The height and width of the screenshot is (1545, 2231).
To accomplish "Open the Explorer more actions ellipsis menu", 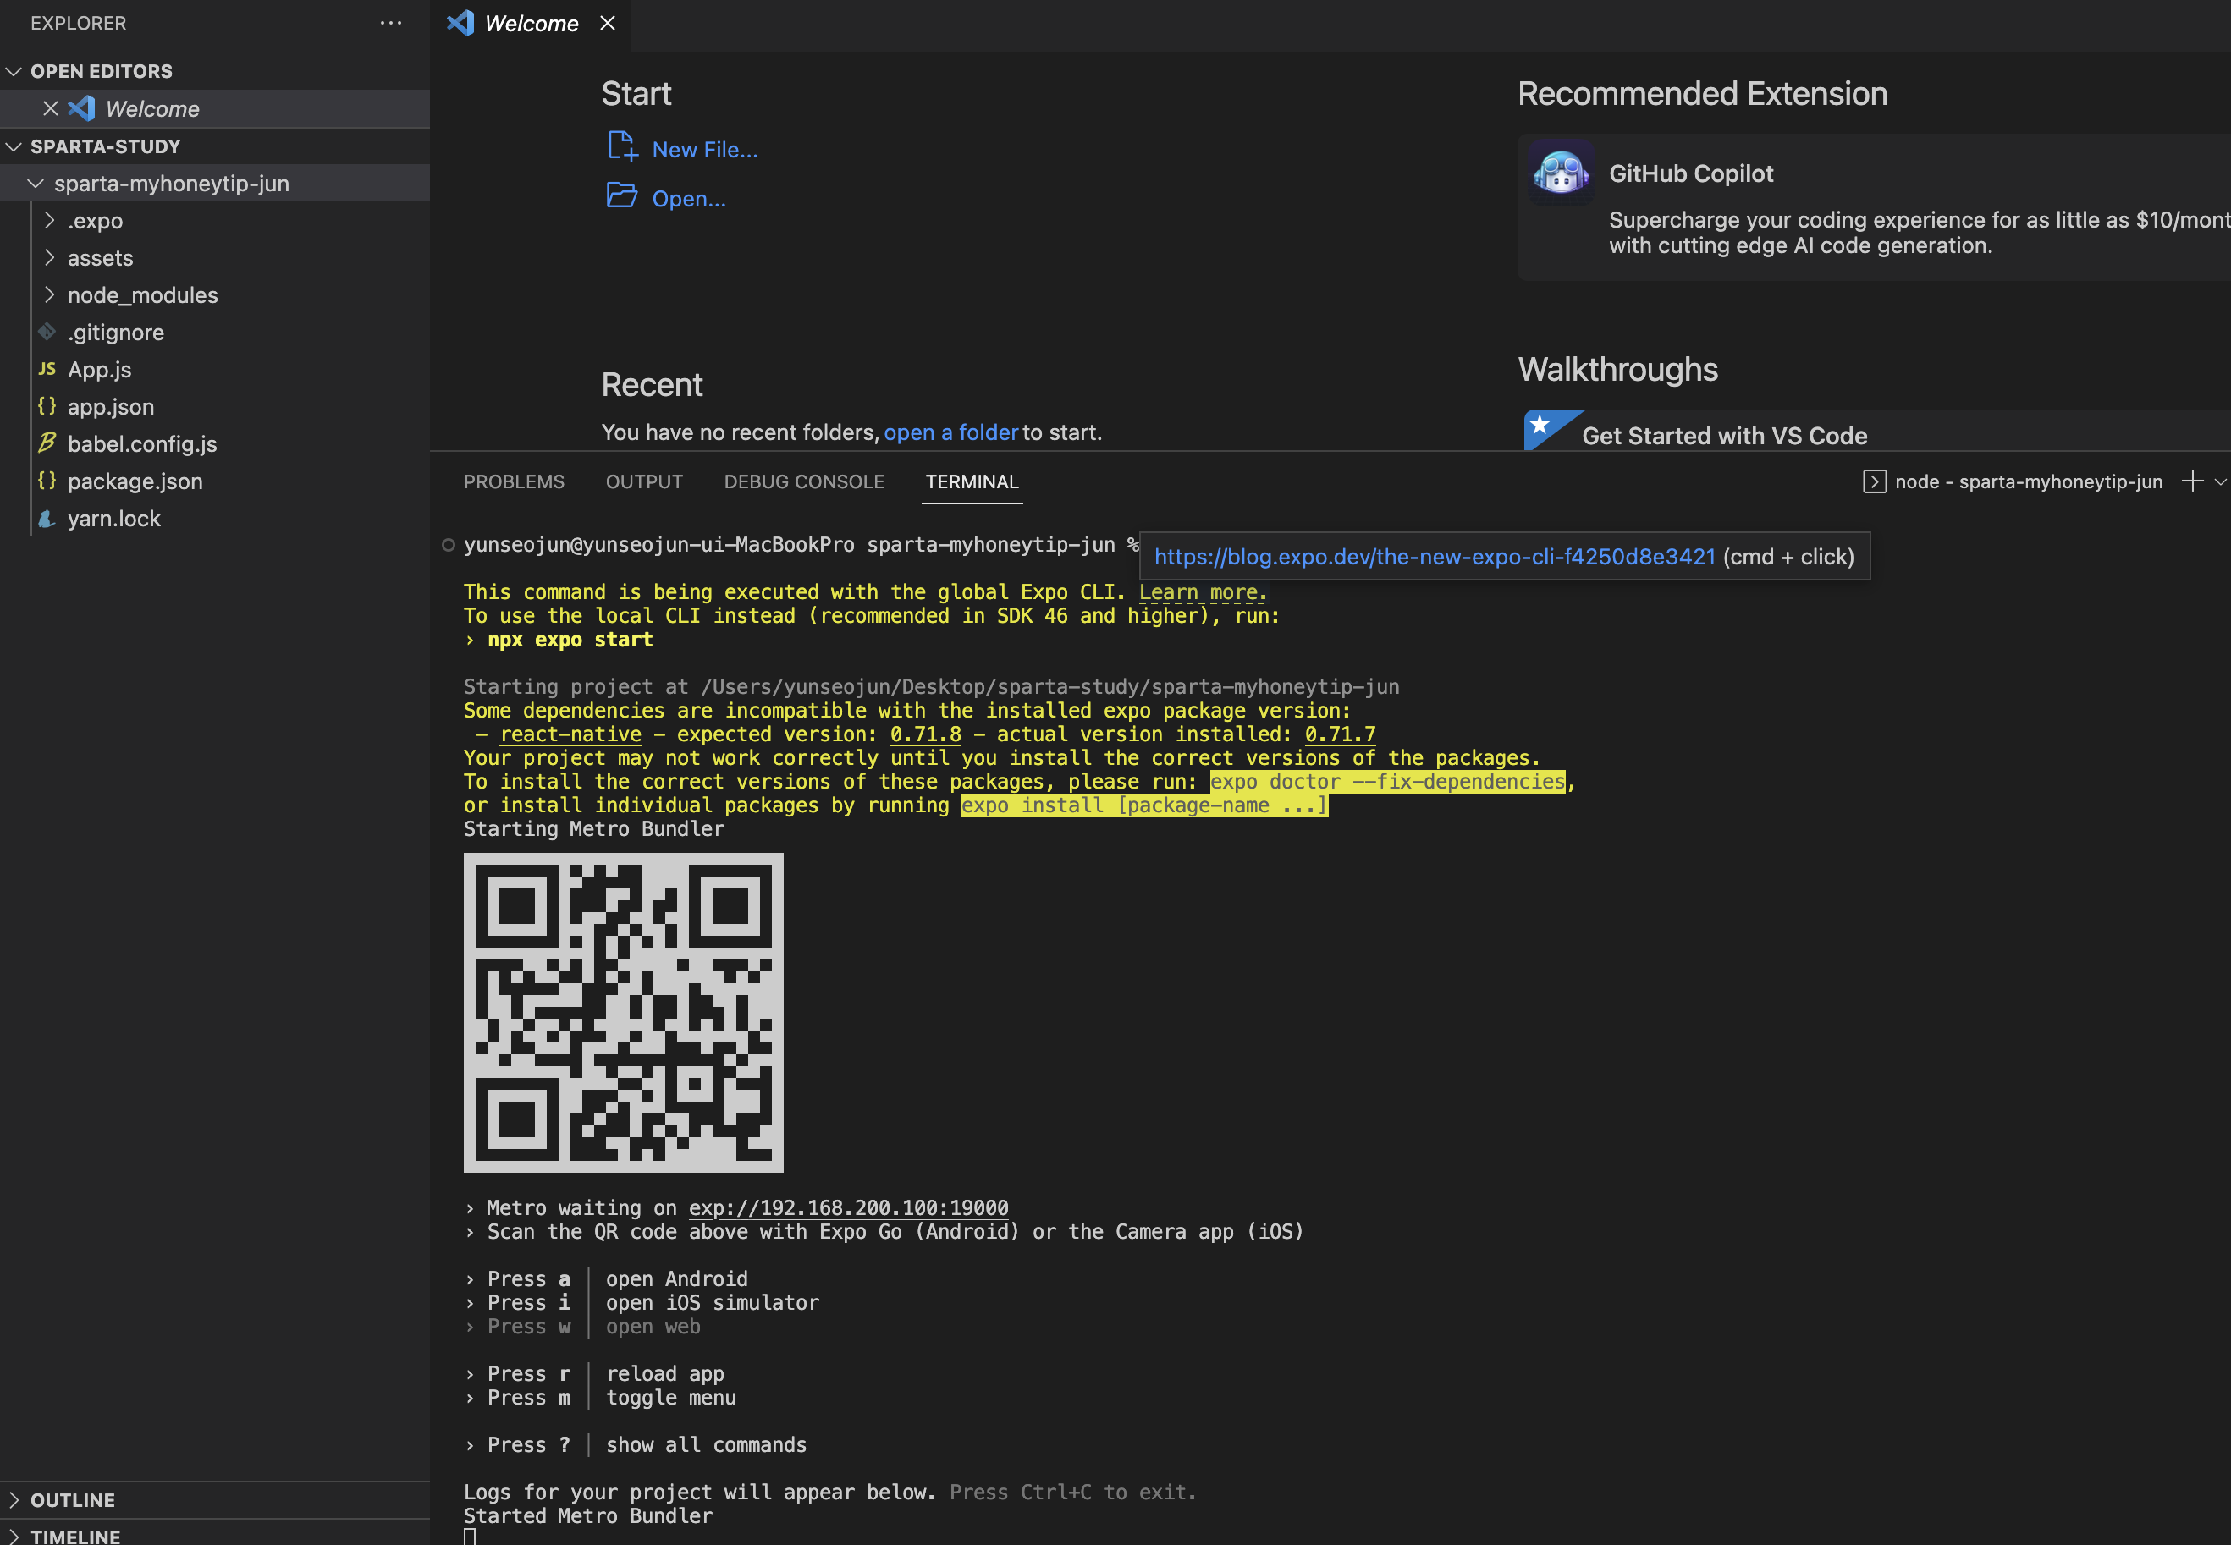I will (x=391, y=23).
